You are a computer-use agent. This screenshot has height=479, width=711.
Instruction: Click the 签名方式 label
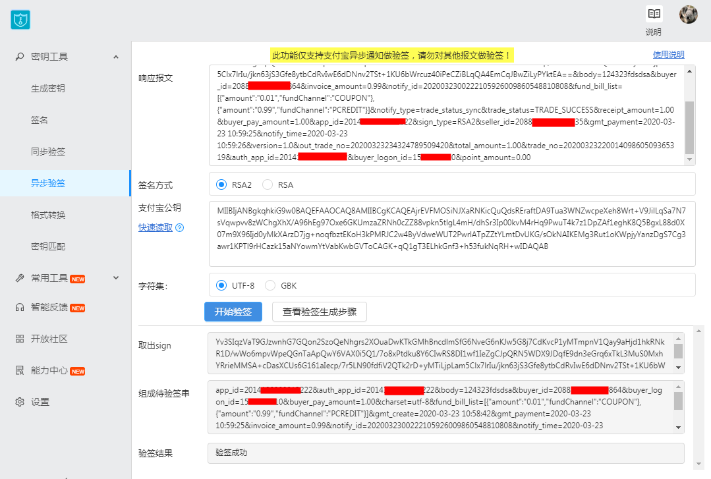coord(156,186)
